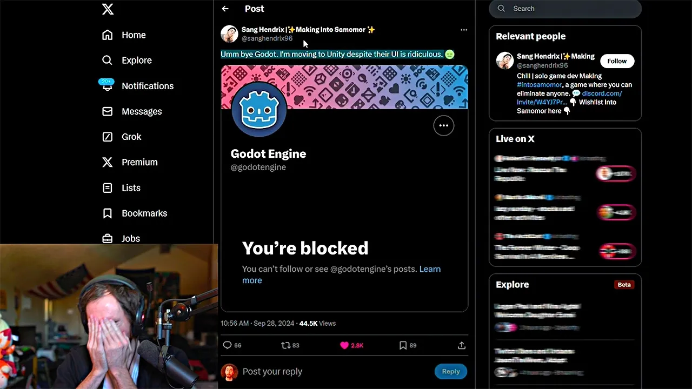Viewport: 692px width, 389px height.
Task: Click the Godot Engine robot avatar
Action: point(259,109)
